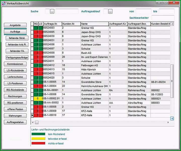Click yellow RG status cell of order 08-1-00002.01
The height and width of the screenshot is (151, 181).
pos(36,99)
